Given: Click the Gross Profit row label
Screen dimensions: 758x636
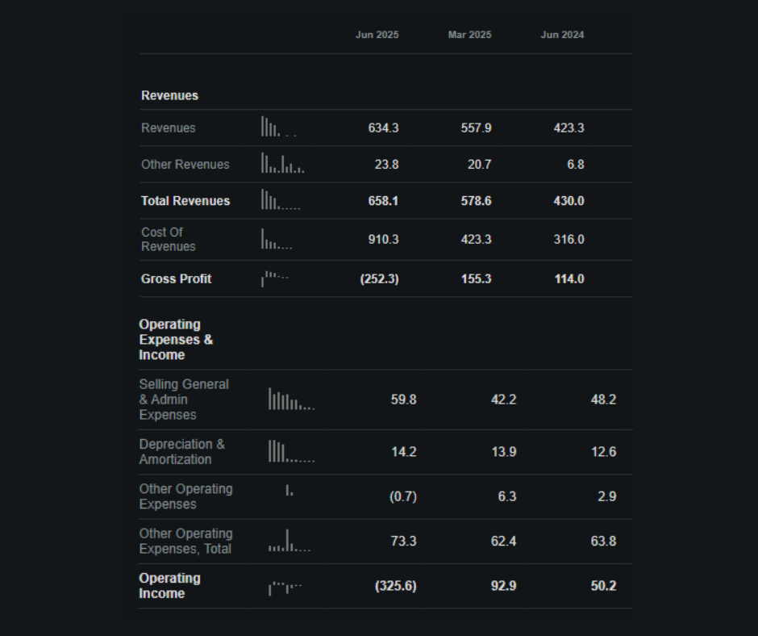Looking at the screenshot, I should pos(176,278).
